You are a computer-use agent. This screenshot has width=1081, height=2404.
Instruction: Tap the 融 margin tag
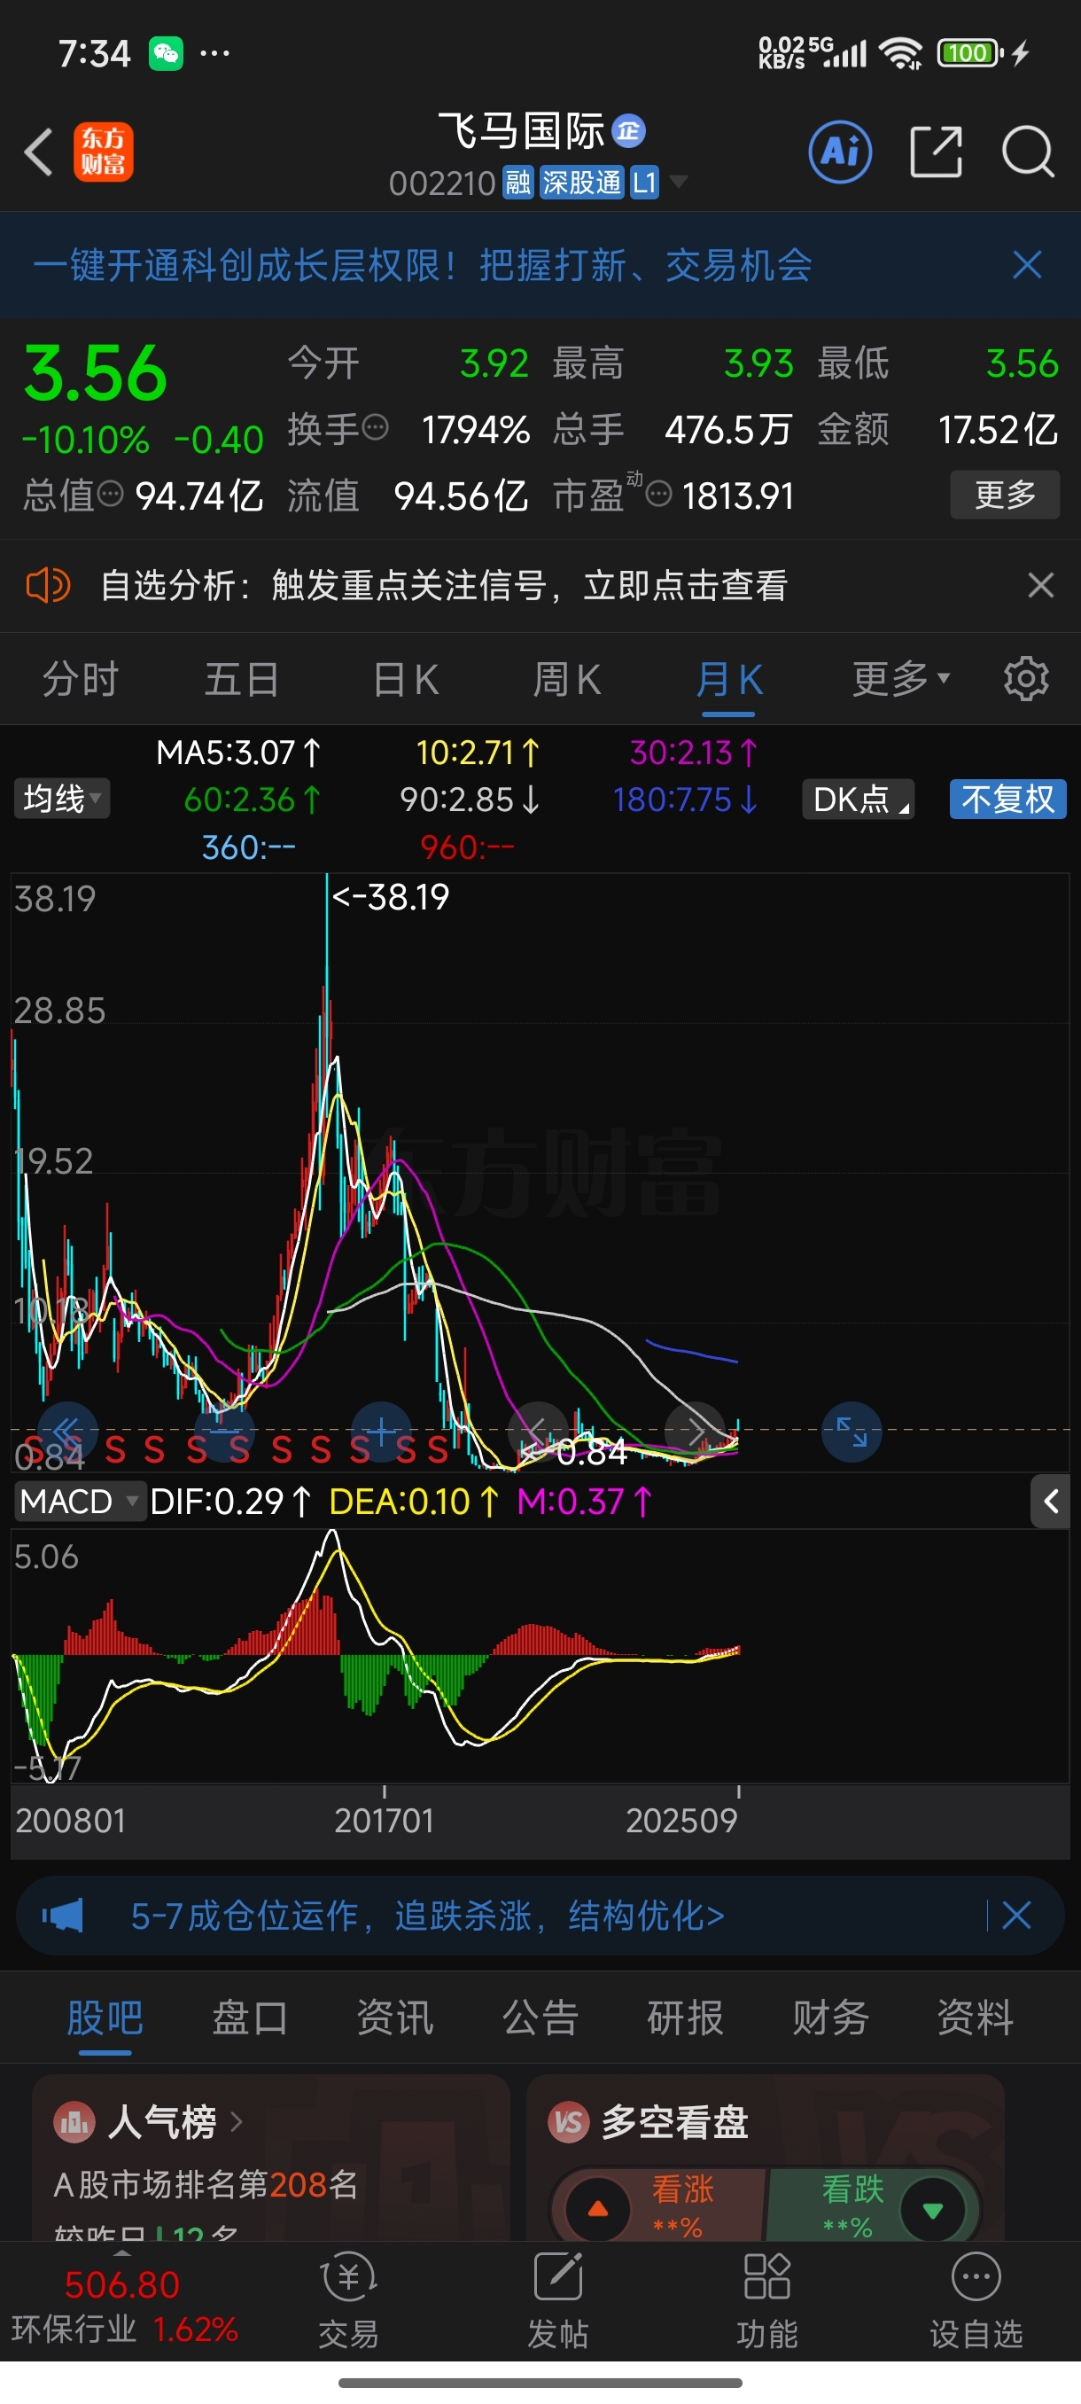[517, 182]
